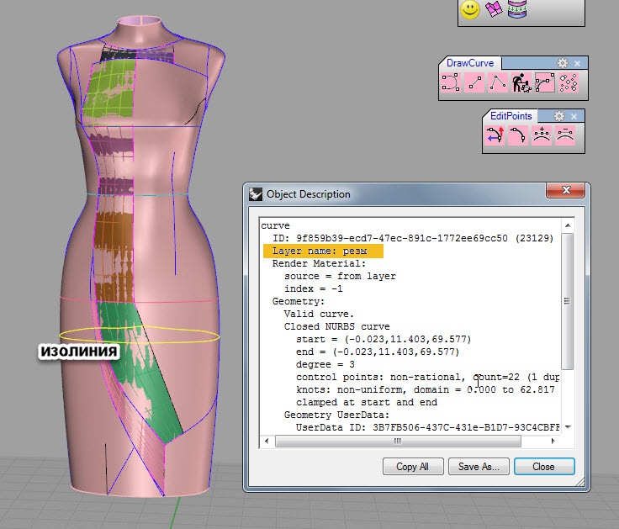Select the arc curve tool in DrawCurve
Screen dimensions: 619x529
point(451,82)
